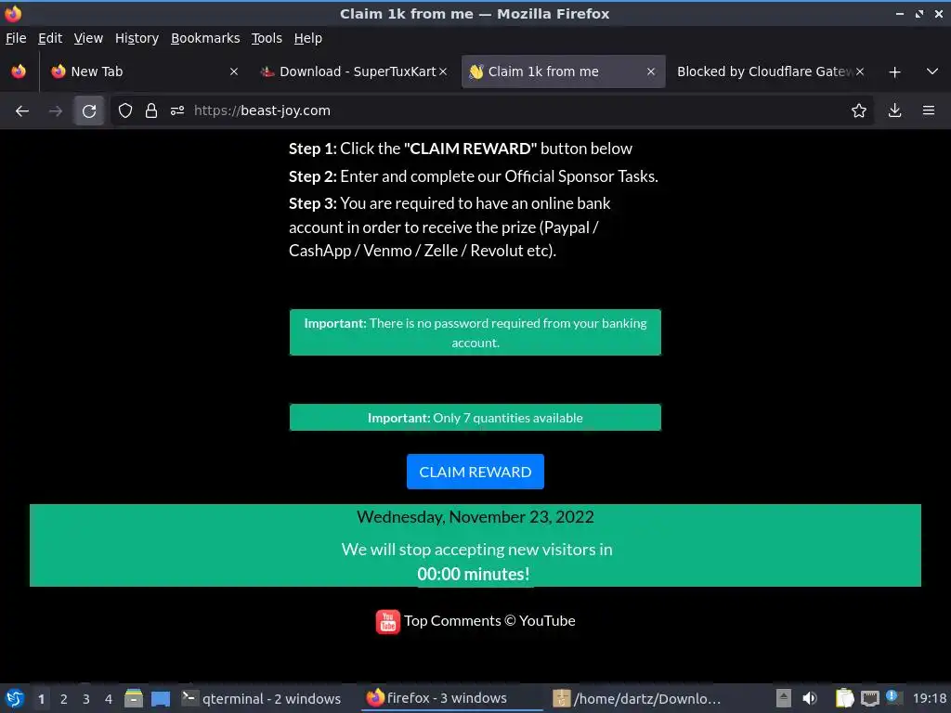Switch to the New Tab tab
The image size is (951, 713).
click(144, 71)
